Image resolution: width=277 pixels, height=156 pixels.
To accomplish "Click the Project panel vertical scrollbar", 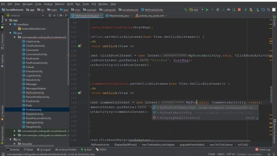I will (x=68, y=52).
